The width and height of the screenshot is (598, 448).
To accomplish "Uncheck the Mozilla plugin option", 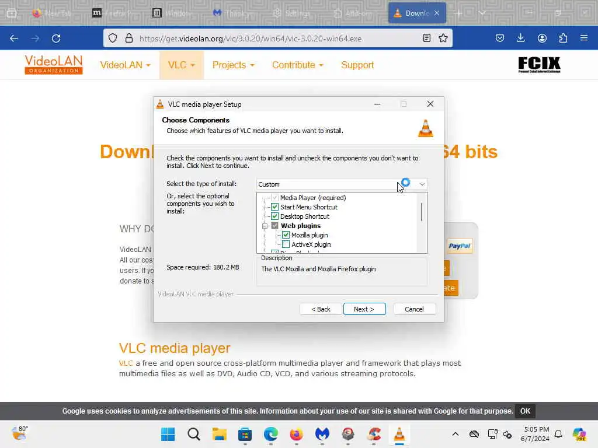I will 286,235.
